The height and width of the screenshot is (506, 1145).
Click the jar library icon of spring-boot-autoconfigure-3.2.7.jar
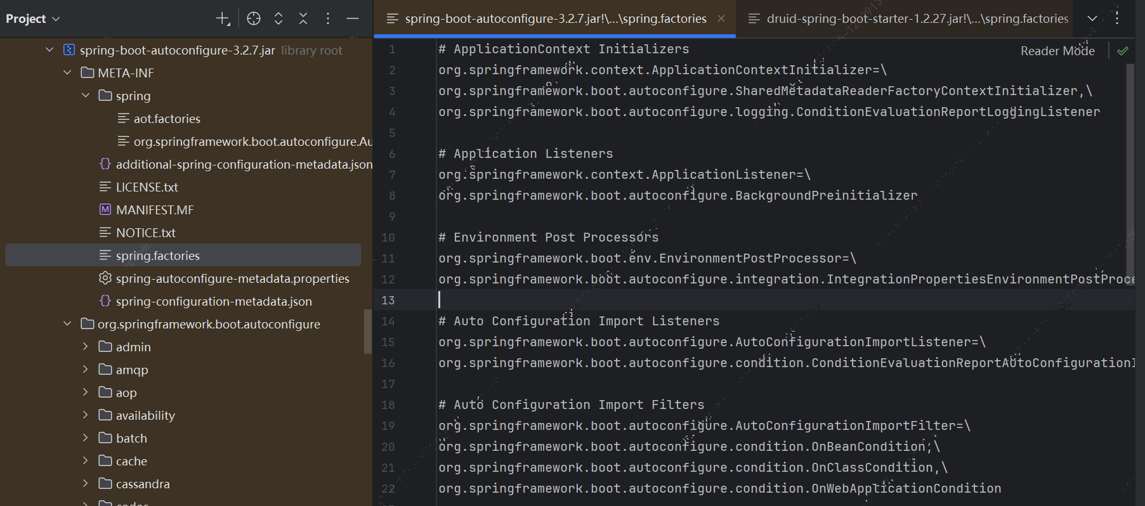click(69, 49)
